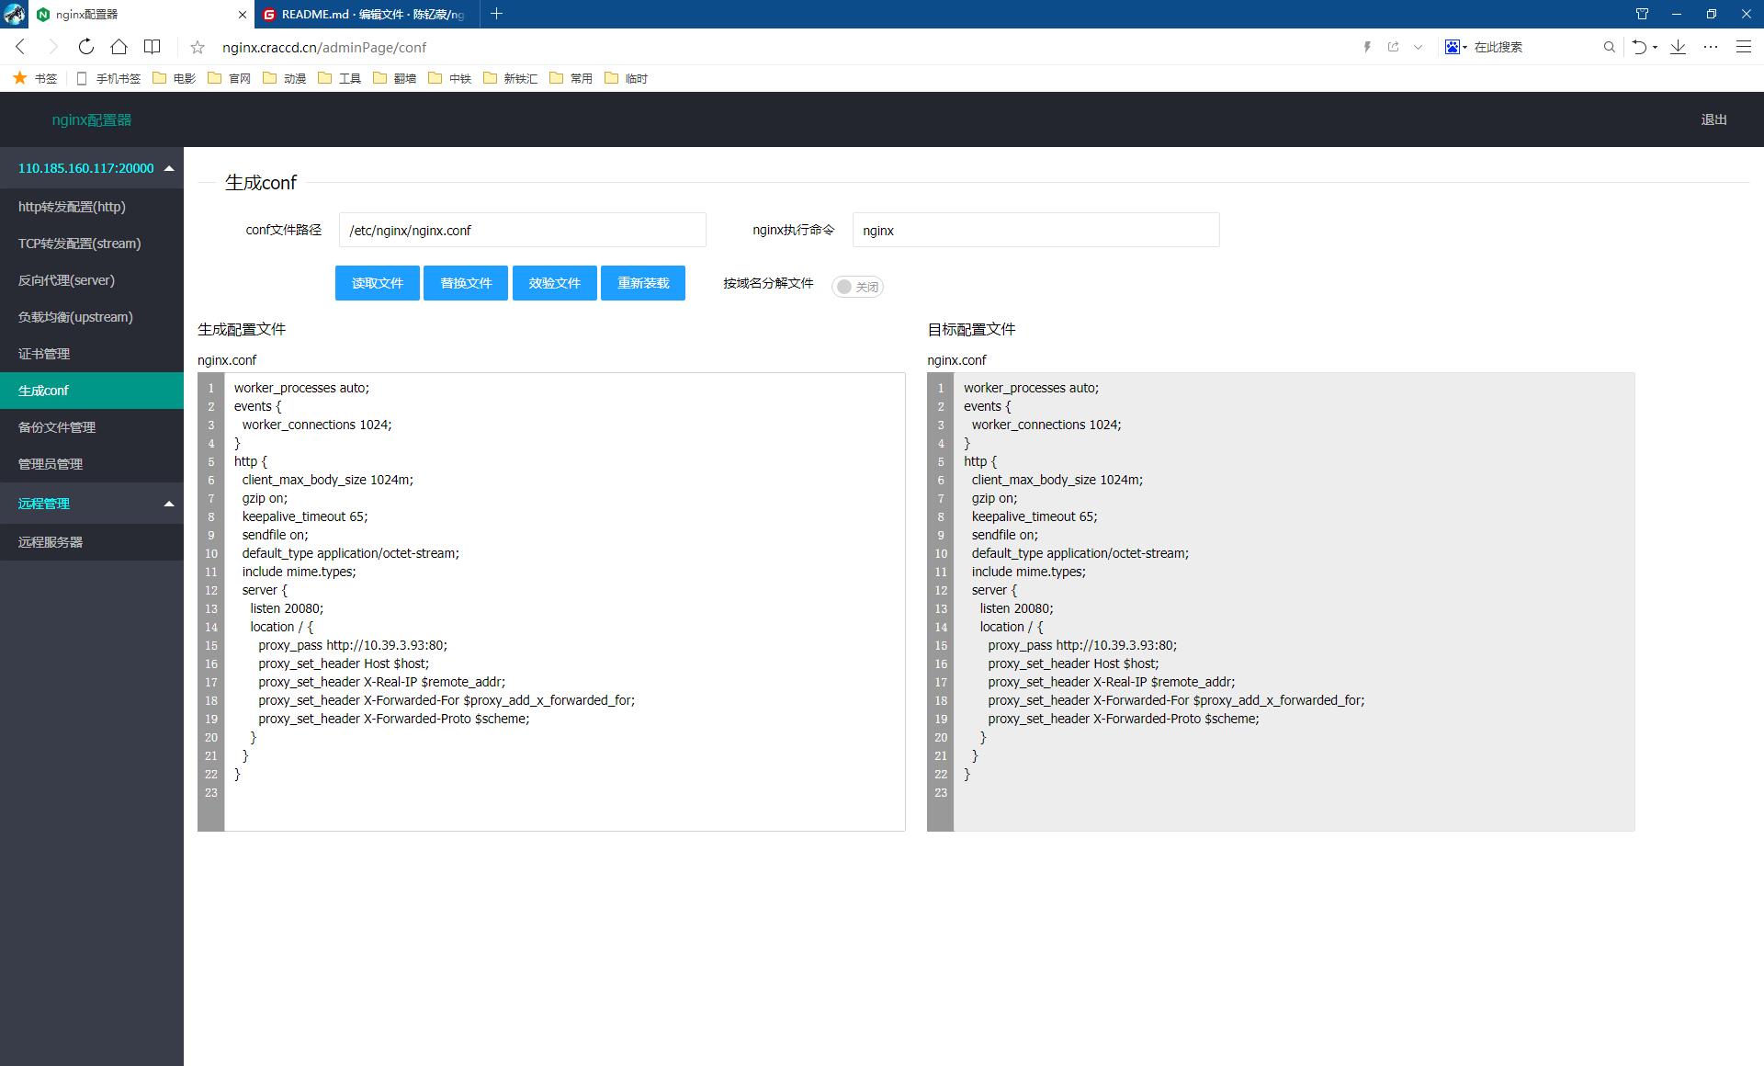The image size is (1764, 1066).
Task: Open 远程服务器 in the sidebar
Action: click(92, 542)
